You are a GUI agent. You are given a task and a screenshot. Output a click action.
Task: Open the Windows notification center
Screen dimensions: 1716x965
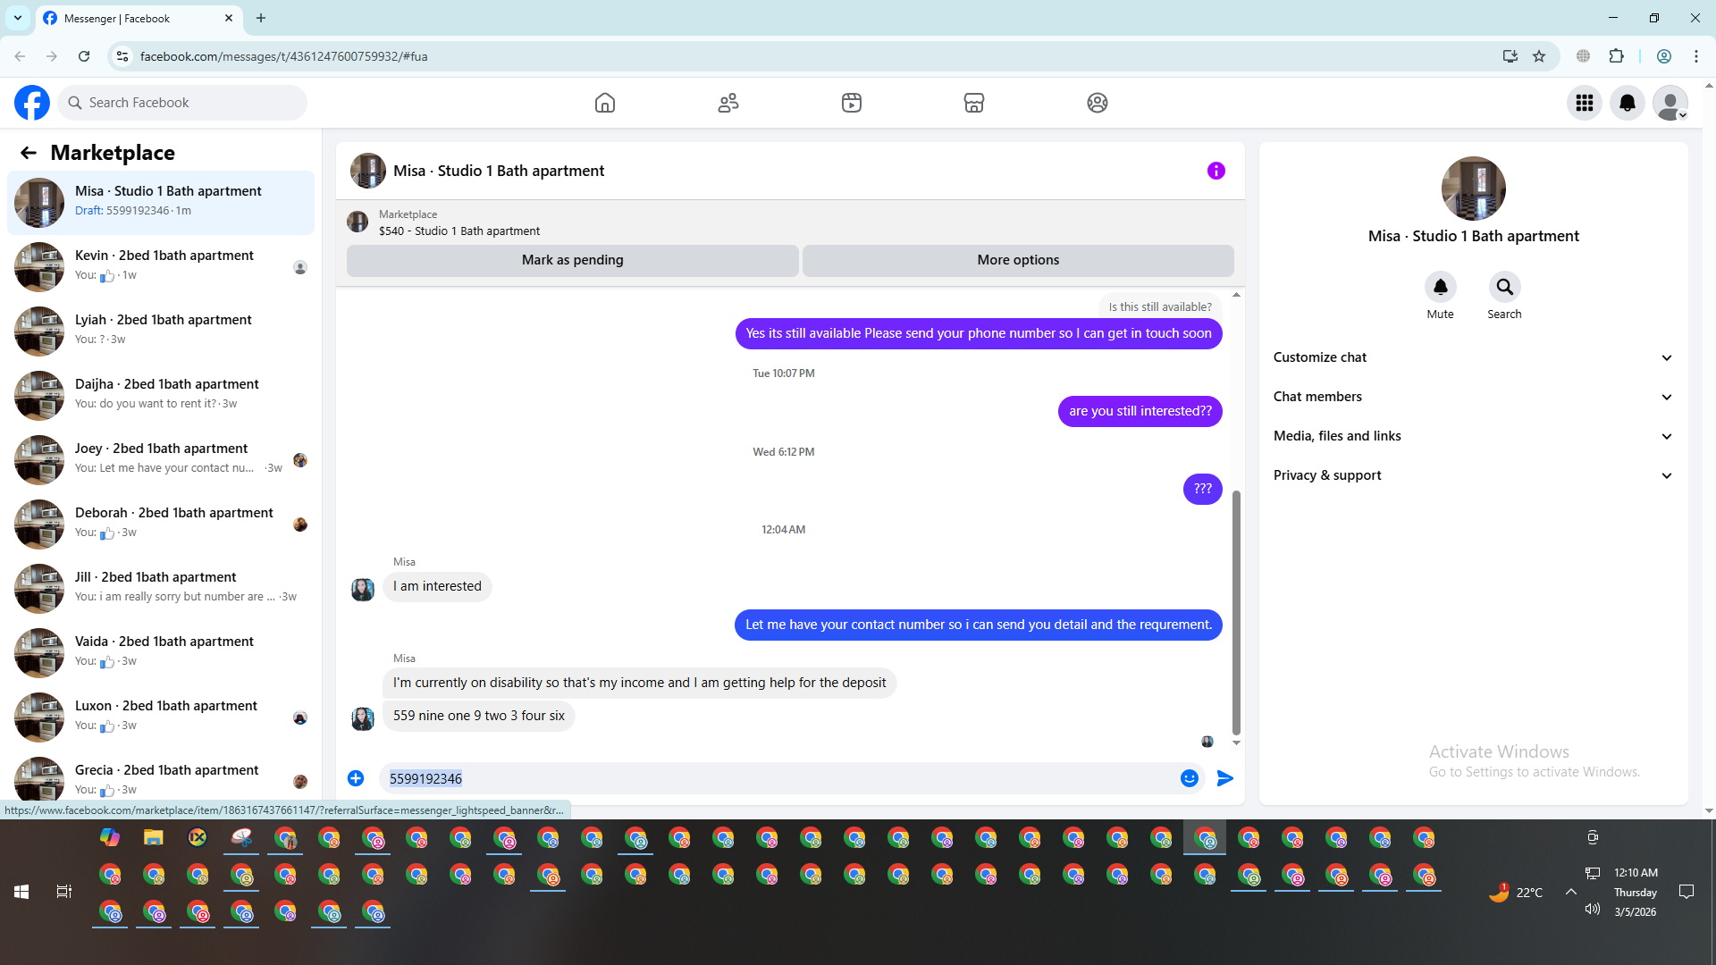click(x=1687, y=892)
